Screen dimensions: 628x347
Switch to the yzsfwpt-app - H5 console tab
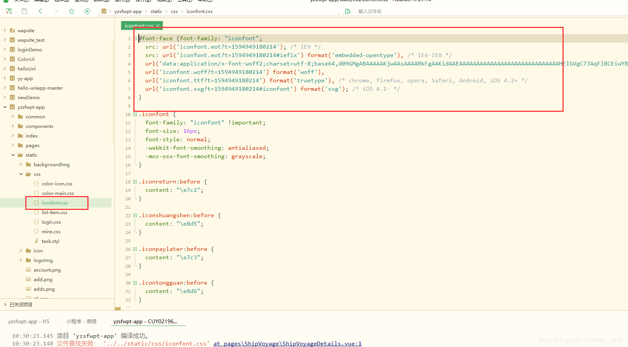(x=29, y=321)
